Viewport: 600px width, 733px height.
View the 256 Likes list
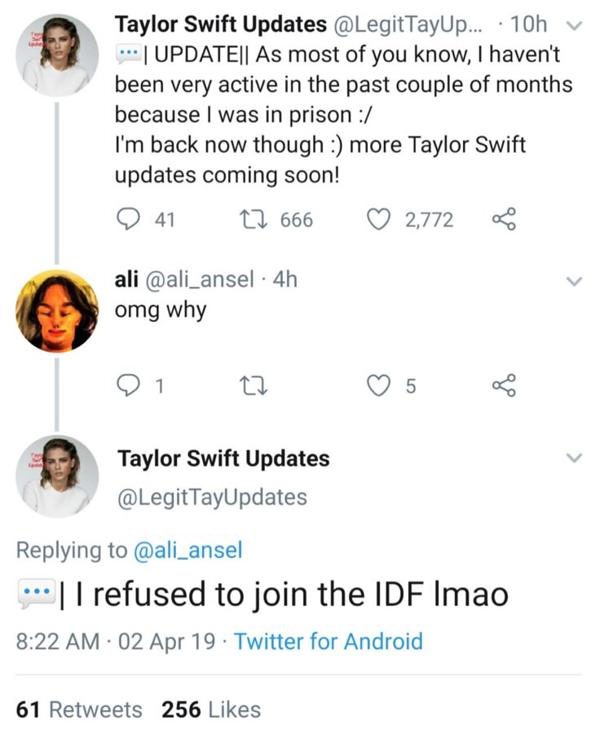coord(211,709)
